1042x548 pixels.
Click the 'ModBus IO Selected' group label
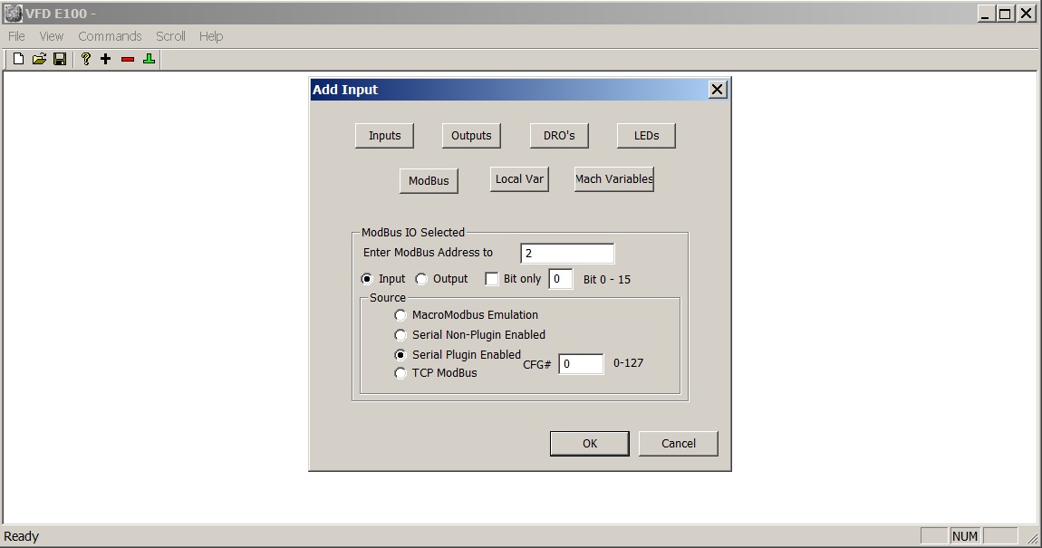pyautogui.click(x=412, y=233)
